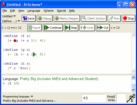The width and height of the screenshot is (137, 105).
Task: Click the '(f 10)' expression in the interactions pane
Action: pyautogui.click(x=14, y=83)
